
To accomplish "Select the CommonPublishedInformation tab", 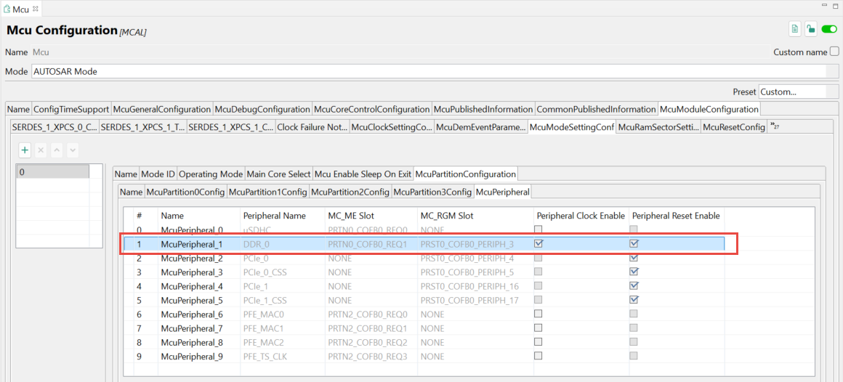I will [x=596, y=109].
